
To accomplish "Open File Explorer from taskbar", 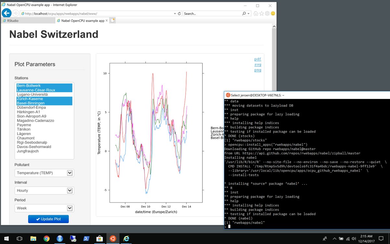I will pyautogui.click(x=33, y=238).
